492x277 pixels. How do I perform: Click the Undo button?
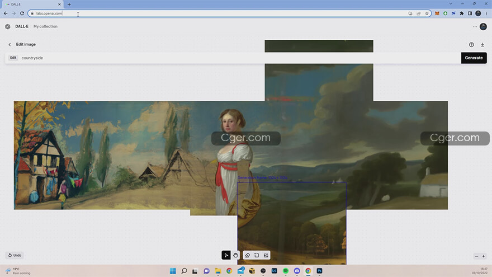(x=15, y=255)
